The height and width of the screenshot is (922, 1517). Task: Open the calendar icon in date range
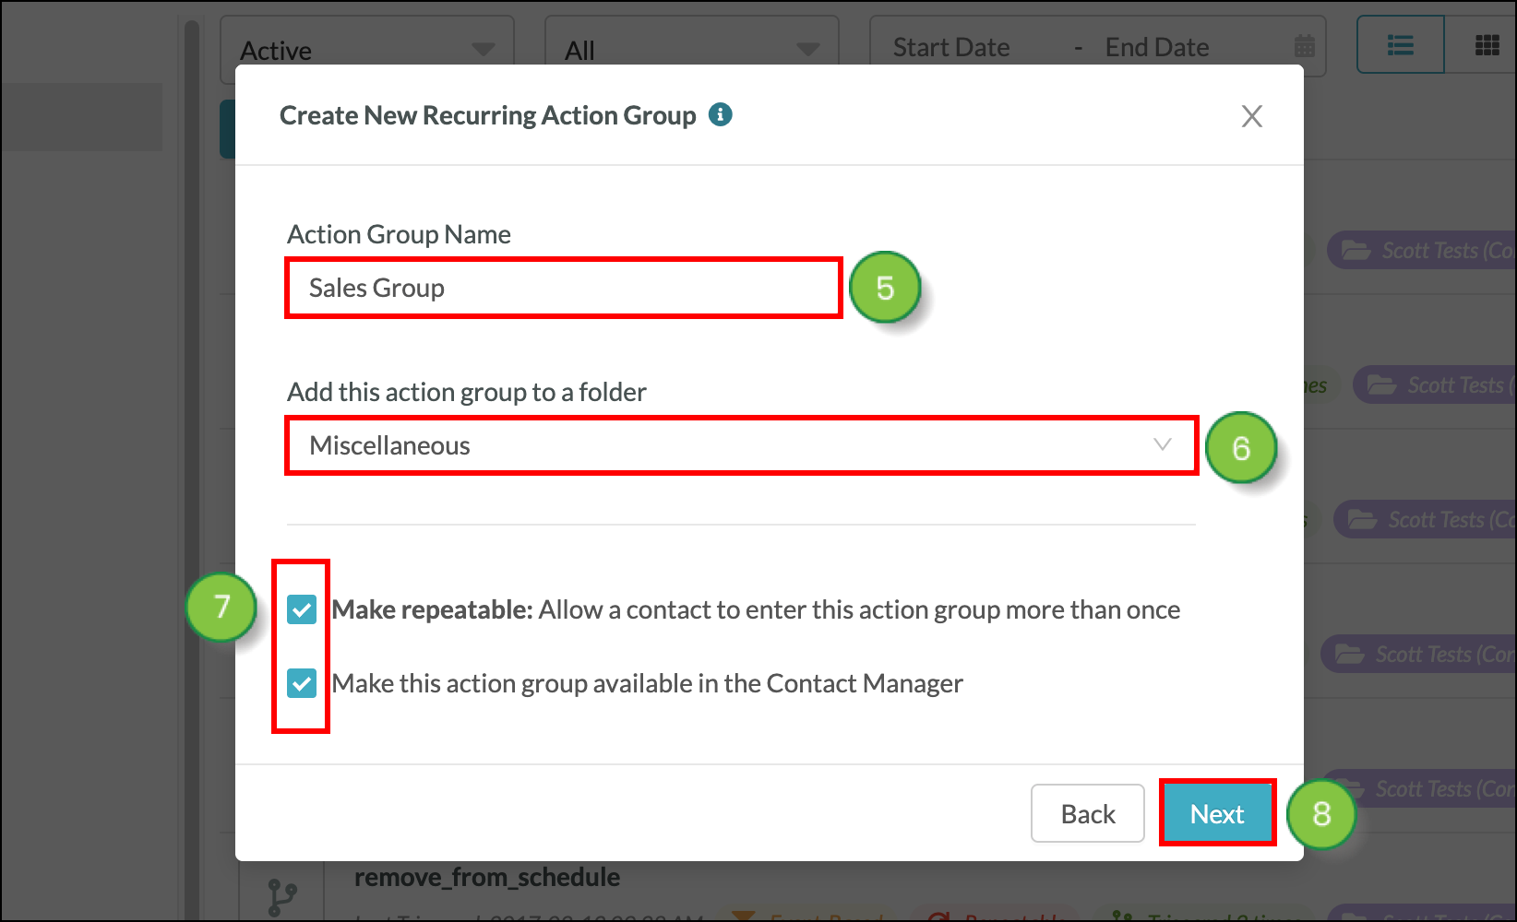point(1305,45)
